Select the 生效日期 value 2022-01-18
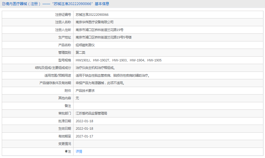The image size is (265, 158). point(84,128)
